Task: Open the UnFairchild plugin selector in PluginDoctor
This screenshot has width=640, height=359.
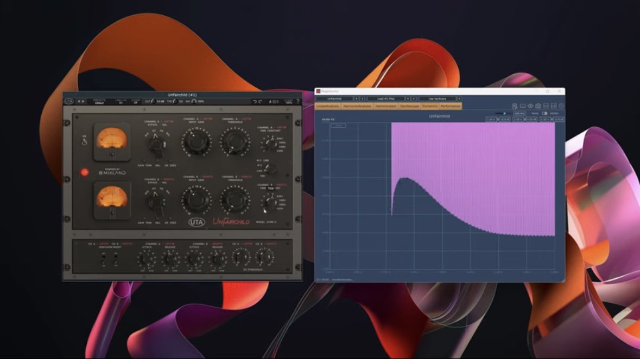Action: [334, 99]
